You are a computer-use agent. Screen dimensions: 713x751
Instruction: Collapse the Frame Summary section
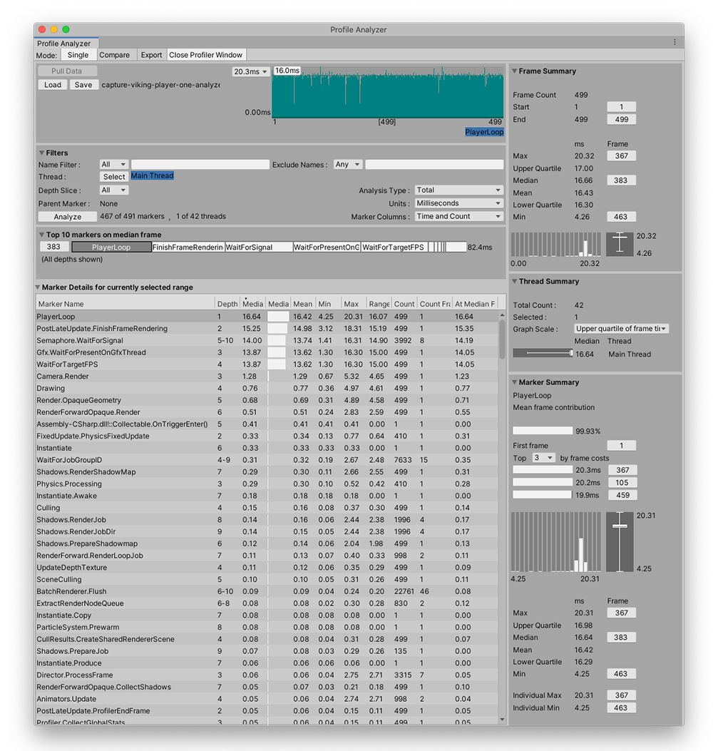point(515,71)
